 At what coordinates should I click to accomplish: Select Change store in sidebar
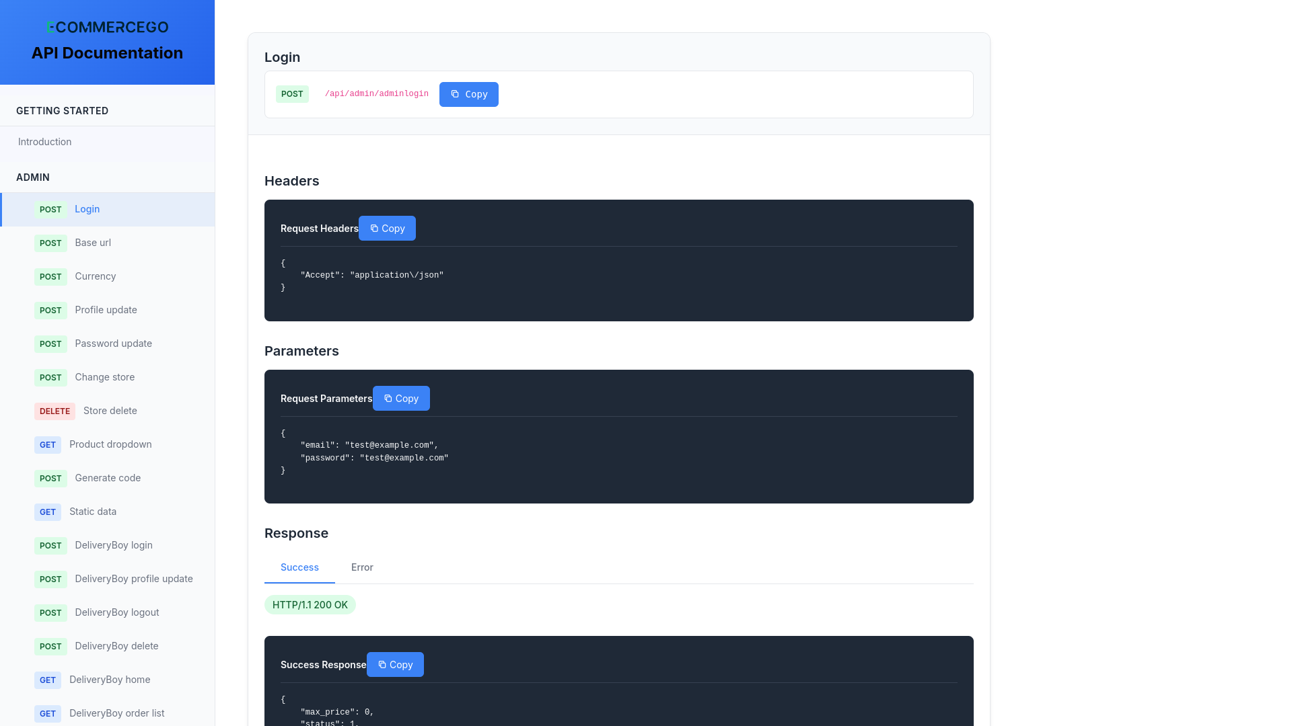108,377
